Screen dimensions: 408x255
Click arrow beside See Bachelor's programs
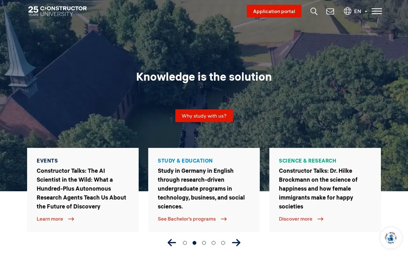point(224,219)
